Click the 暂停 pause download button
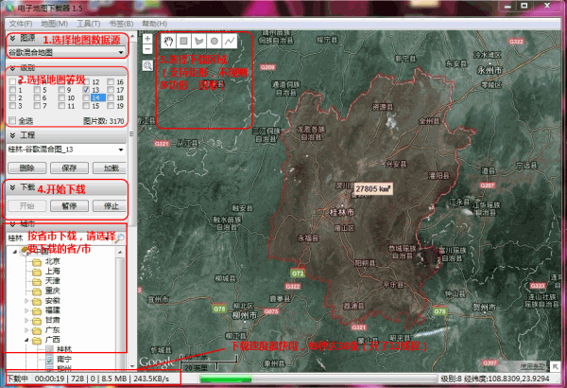The height and width of the screenshot is (388, 567). point(67,204)
